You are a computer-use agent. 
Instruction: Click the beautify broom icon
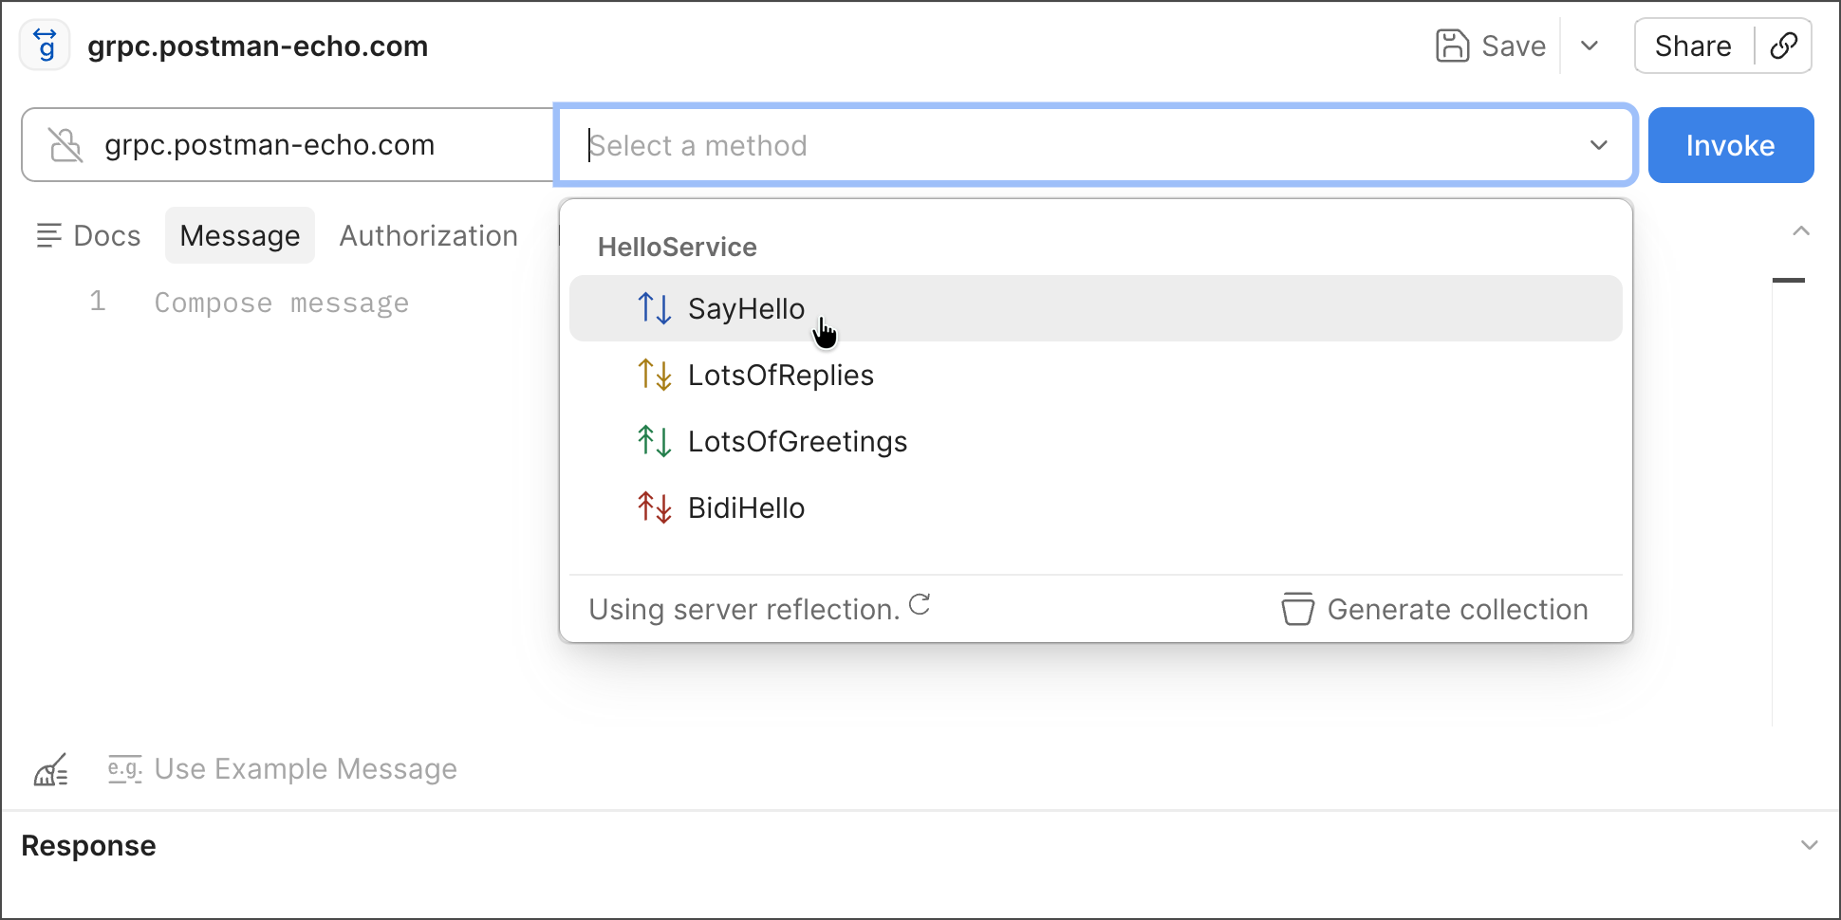click(51, 769)
